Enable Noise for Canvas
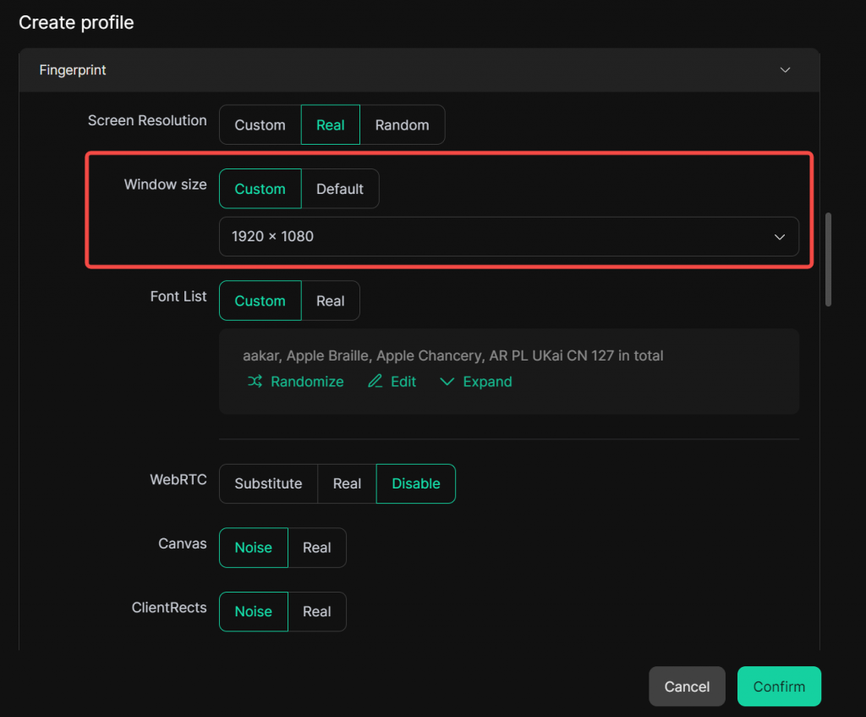This screenshot has width=866, height=717. (253, 548)
